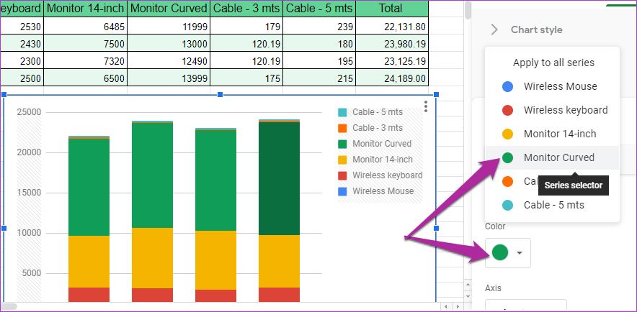This screenshot has width=637, height=312.
Task: Click Monitor Curved green legend icon
Action: coord(342,144)
